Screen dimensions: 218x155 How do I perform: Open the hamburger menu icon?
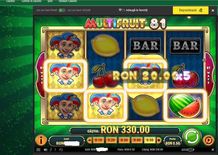click(x=38, y=150)
